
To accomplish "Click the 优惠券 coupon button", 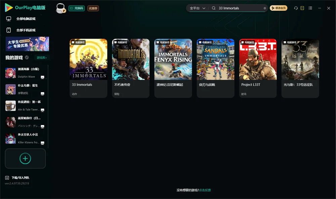I will click(93, 8).
